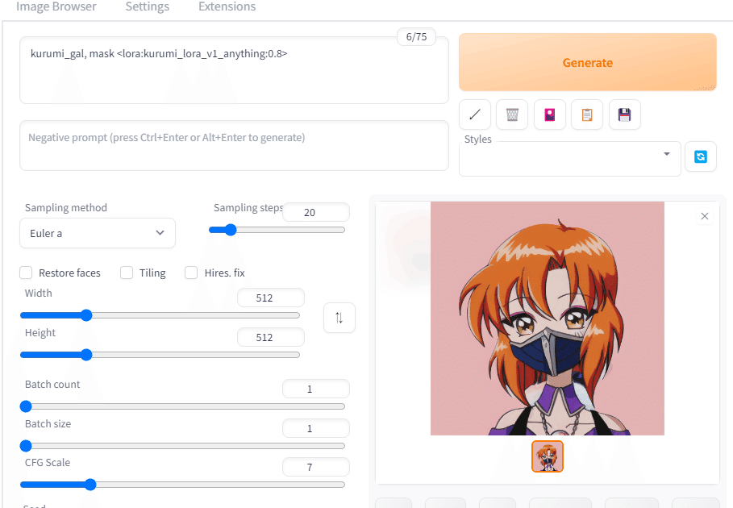Click the Batch size slider handle

26,446
